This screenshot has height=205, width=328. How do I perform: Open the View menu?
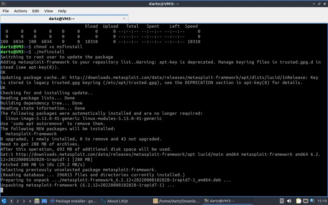click(48, 11)
